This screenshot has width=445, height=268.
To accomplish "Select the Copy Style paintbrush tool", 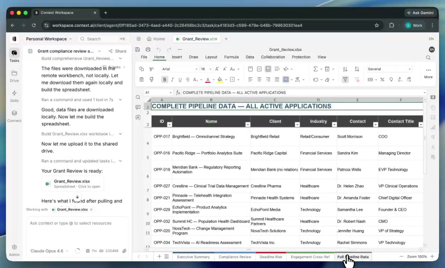I will [x=151, y=80].
